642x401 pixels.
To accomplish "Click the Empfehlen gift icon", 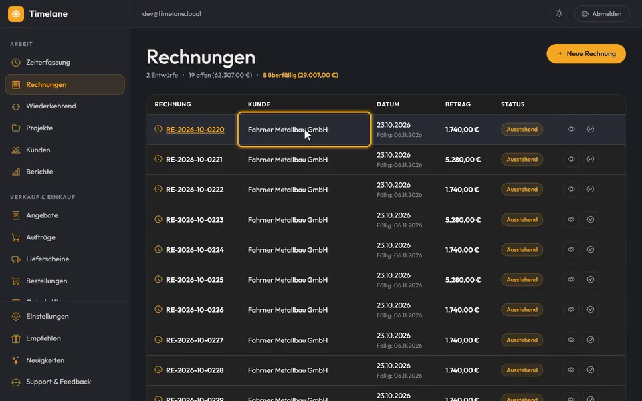I will 16,338.
